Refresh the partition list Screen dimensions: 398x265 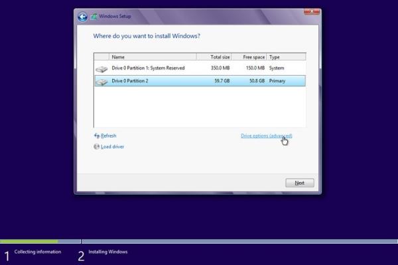tap(108, 136)
